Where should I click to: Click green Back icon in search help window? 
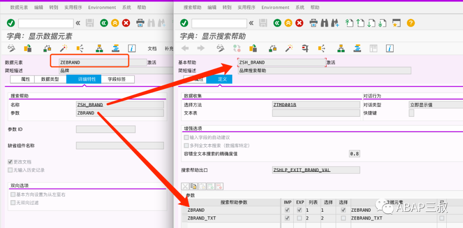pyautogui.click(x=277, y=23)
